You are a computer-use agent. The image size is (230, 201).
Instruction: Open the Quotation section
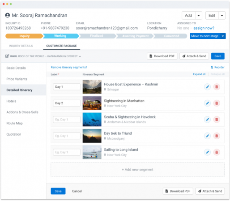14,134
